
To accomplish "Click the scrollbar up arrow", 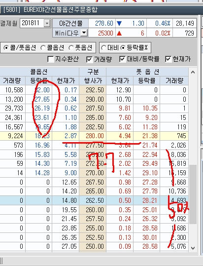I will click(x=193, y=72).
